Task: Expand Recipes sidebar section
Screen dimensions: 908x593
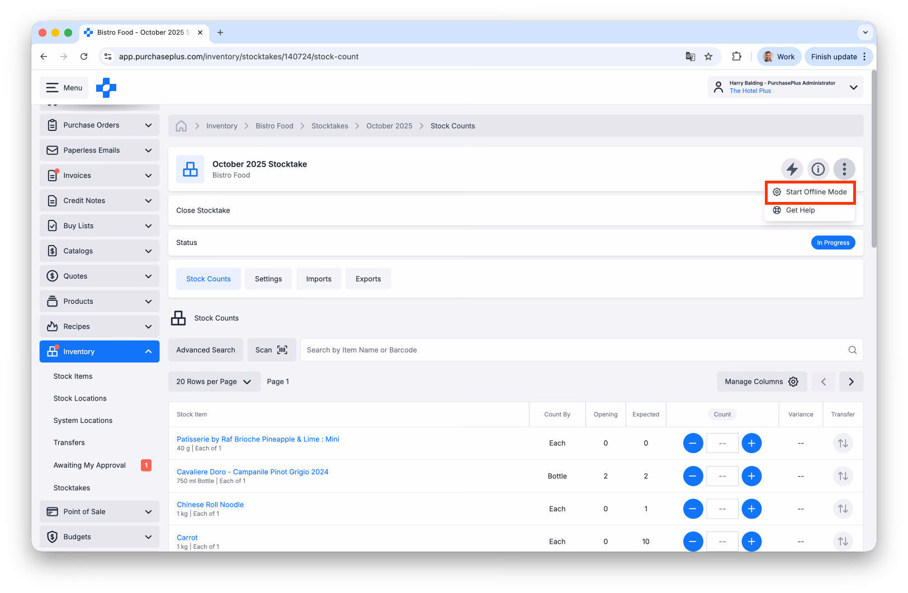Action: coord(100,327)
